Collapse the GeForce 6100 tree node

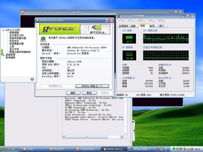pyautogui.click(x=4, y=30)
